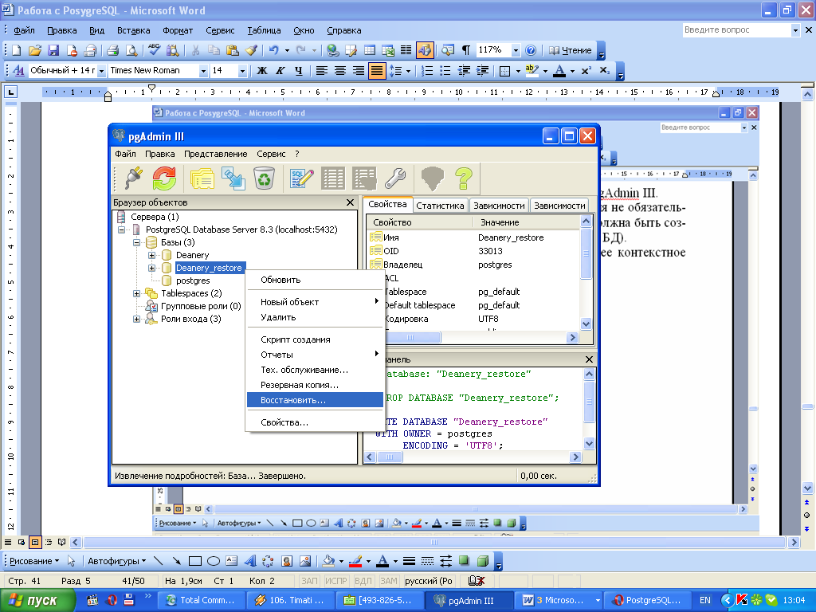Click the pgAdmin connect plug icon
This screenshot has width=816, height=612.
click(x=134, y=178)
